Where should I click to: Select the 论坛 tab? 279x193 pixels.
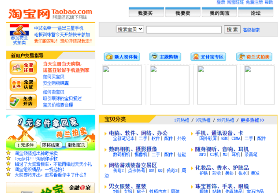(256, 12)
